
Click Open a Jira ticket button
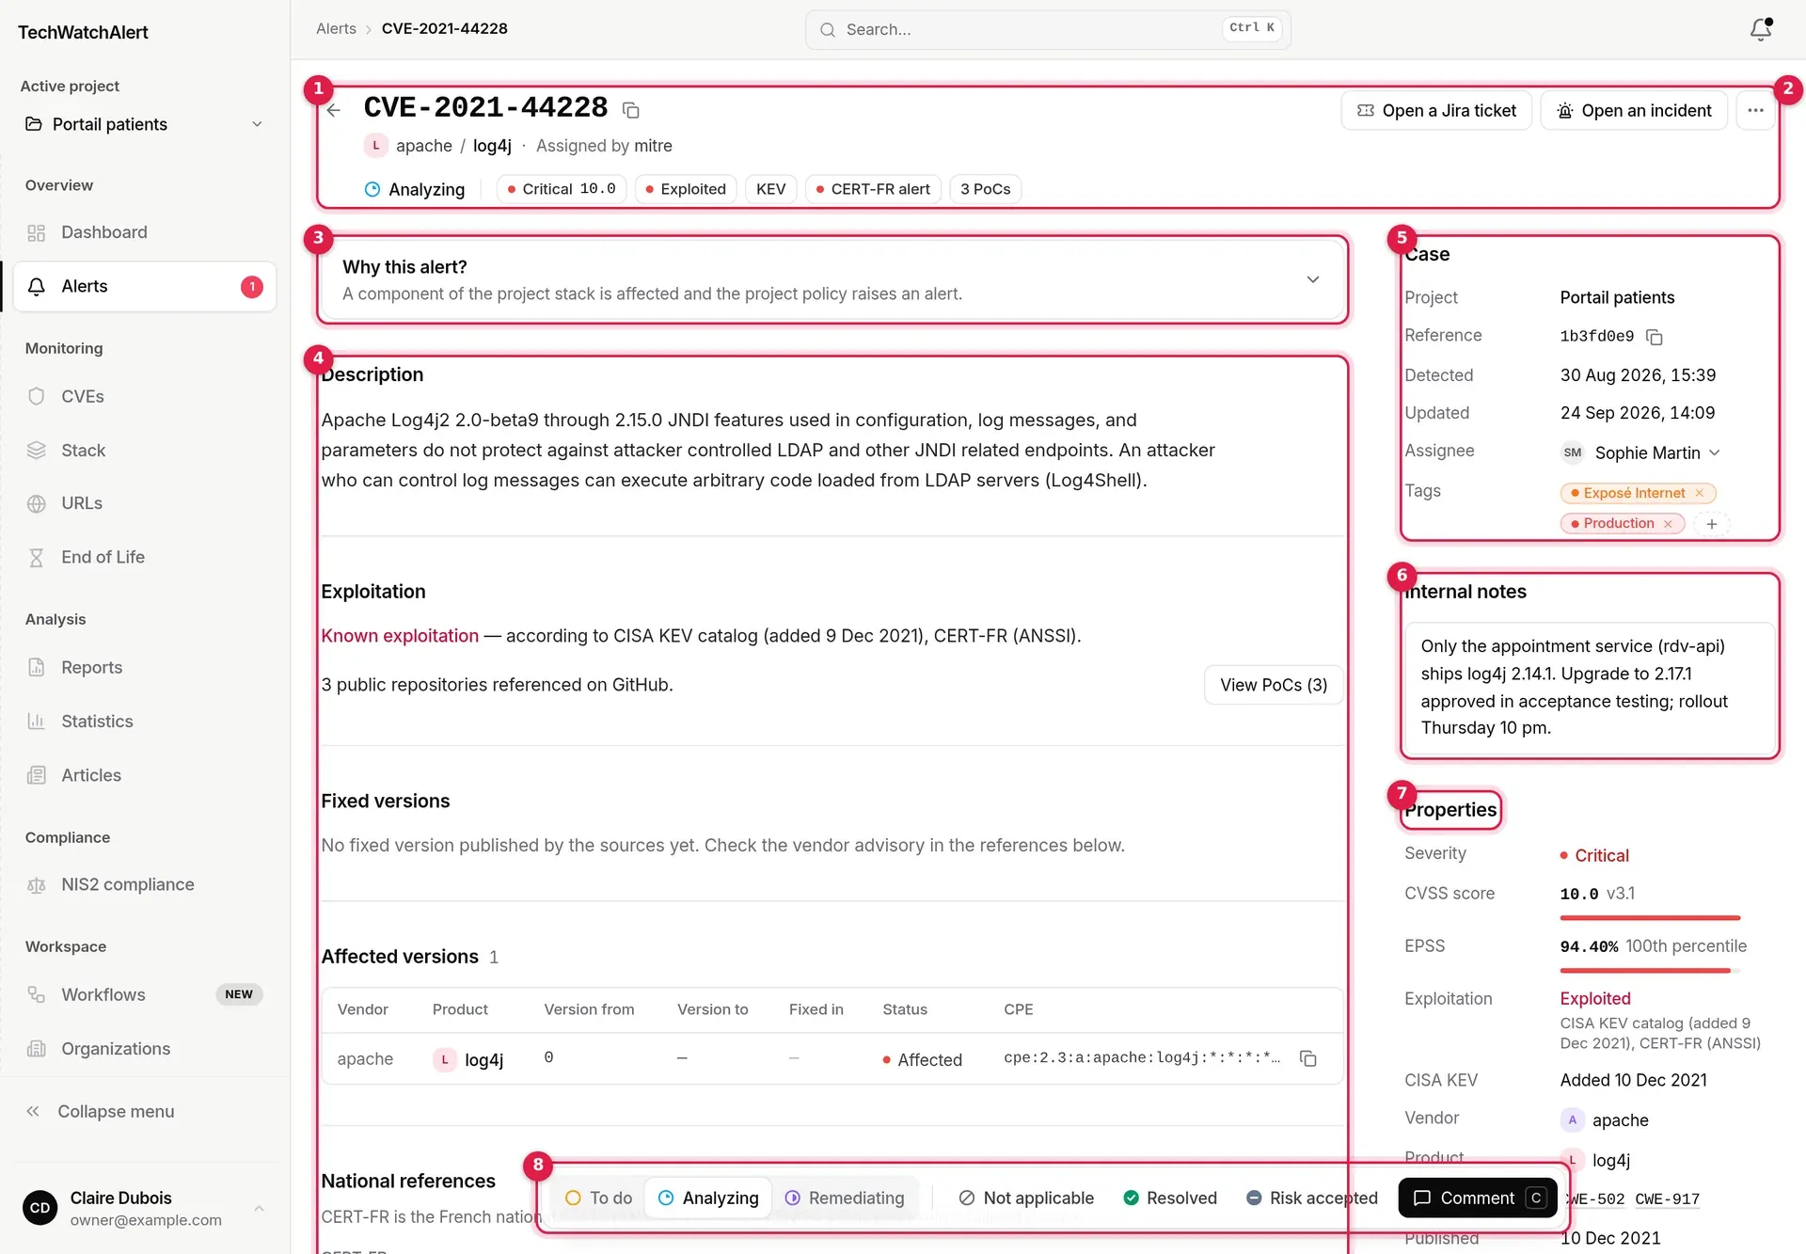[x=1436, y=111]
